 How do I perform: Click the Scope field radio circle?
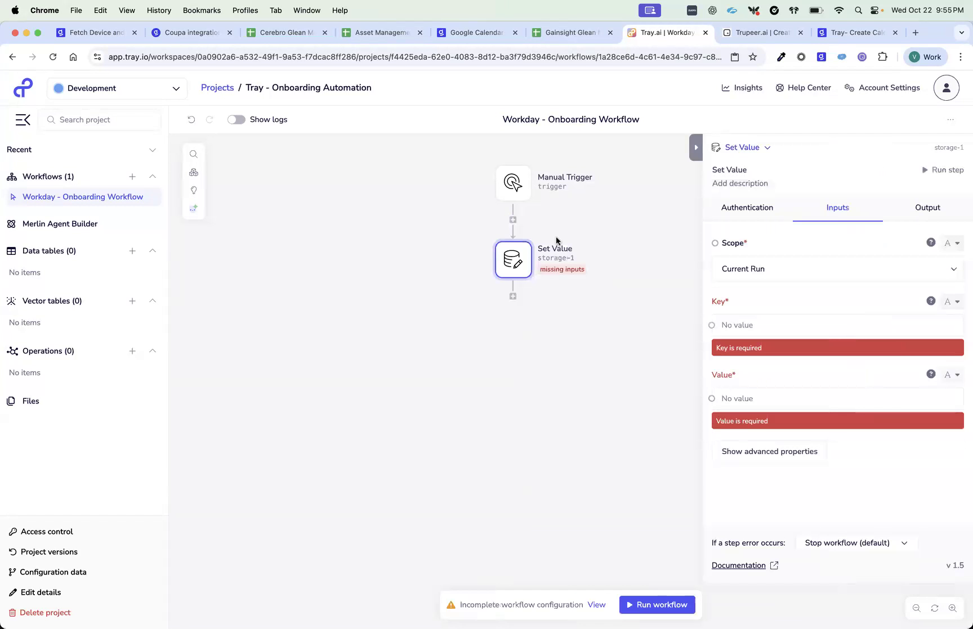click(715, 242)
